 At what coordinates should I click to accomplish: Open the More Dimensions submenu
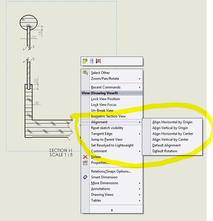tap(112, 183)
